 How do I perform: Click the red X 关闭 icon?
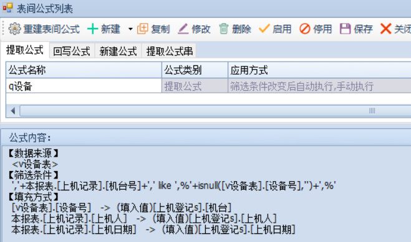pyautogui.click(x=386, y=29)
